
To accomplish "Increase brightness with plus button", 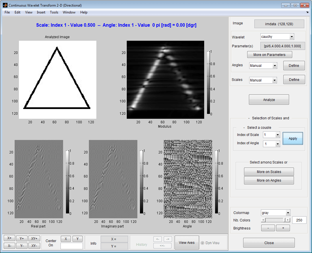I will (x=283, y=228).
